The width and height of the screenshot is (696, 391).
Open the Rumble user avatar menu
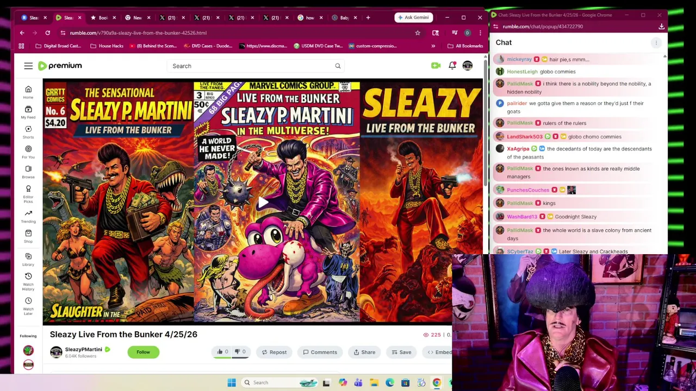[x=468, y=66]
